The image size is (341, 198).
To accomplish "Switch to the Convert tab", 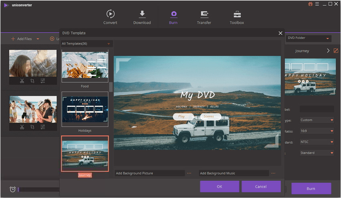I will pyautogui.click(x=110, y=17).
